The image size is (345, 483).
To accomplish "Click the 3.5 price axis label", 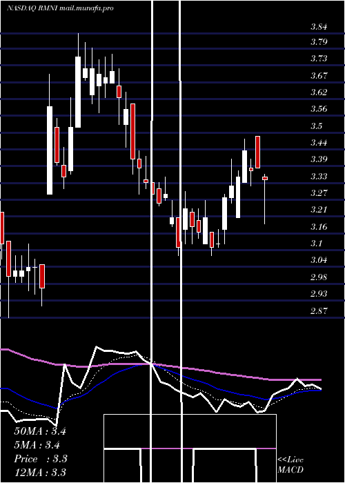I will click(x=316, y=126).
